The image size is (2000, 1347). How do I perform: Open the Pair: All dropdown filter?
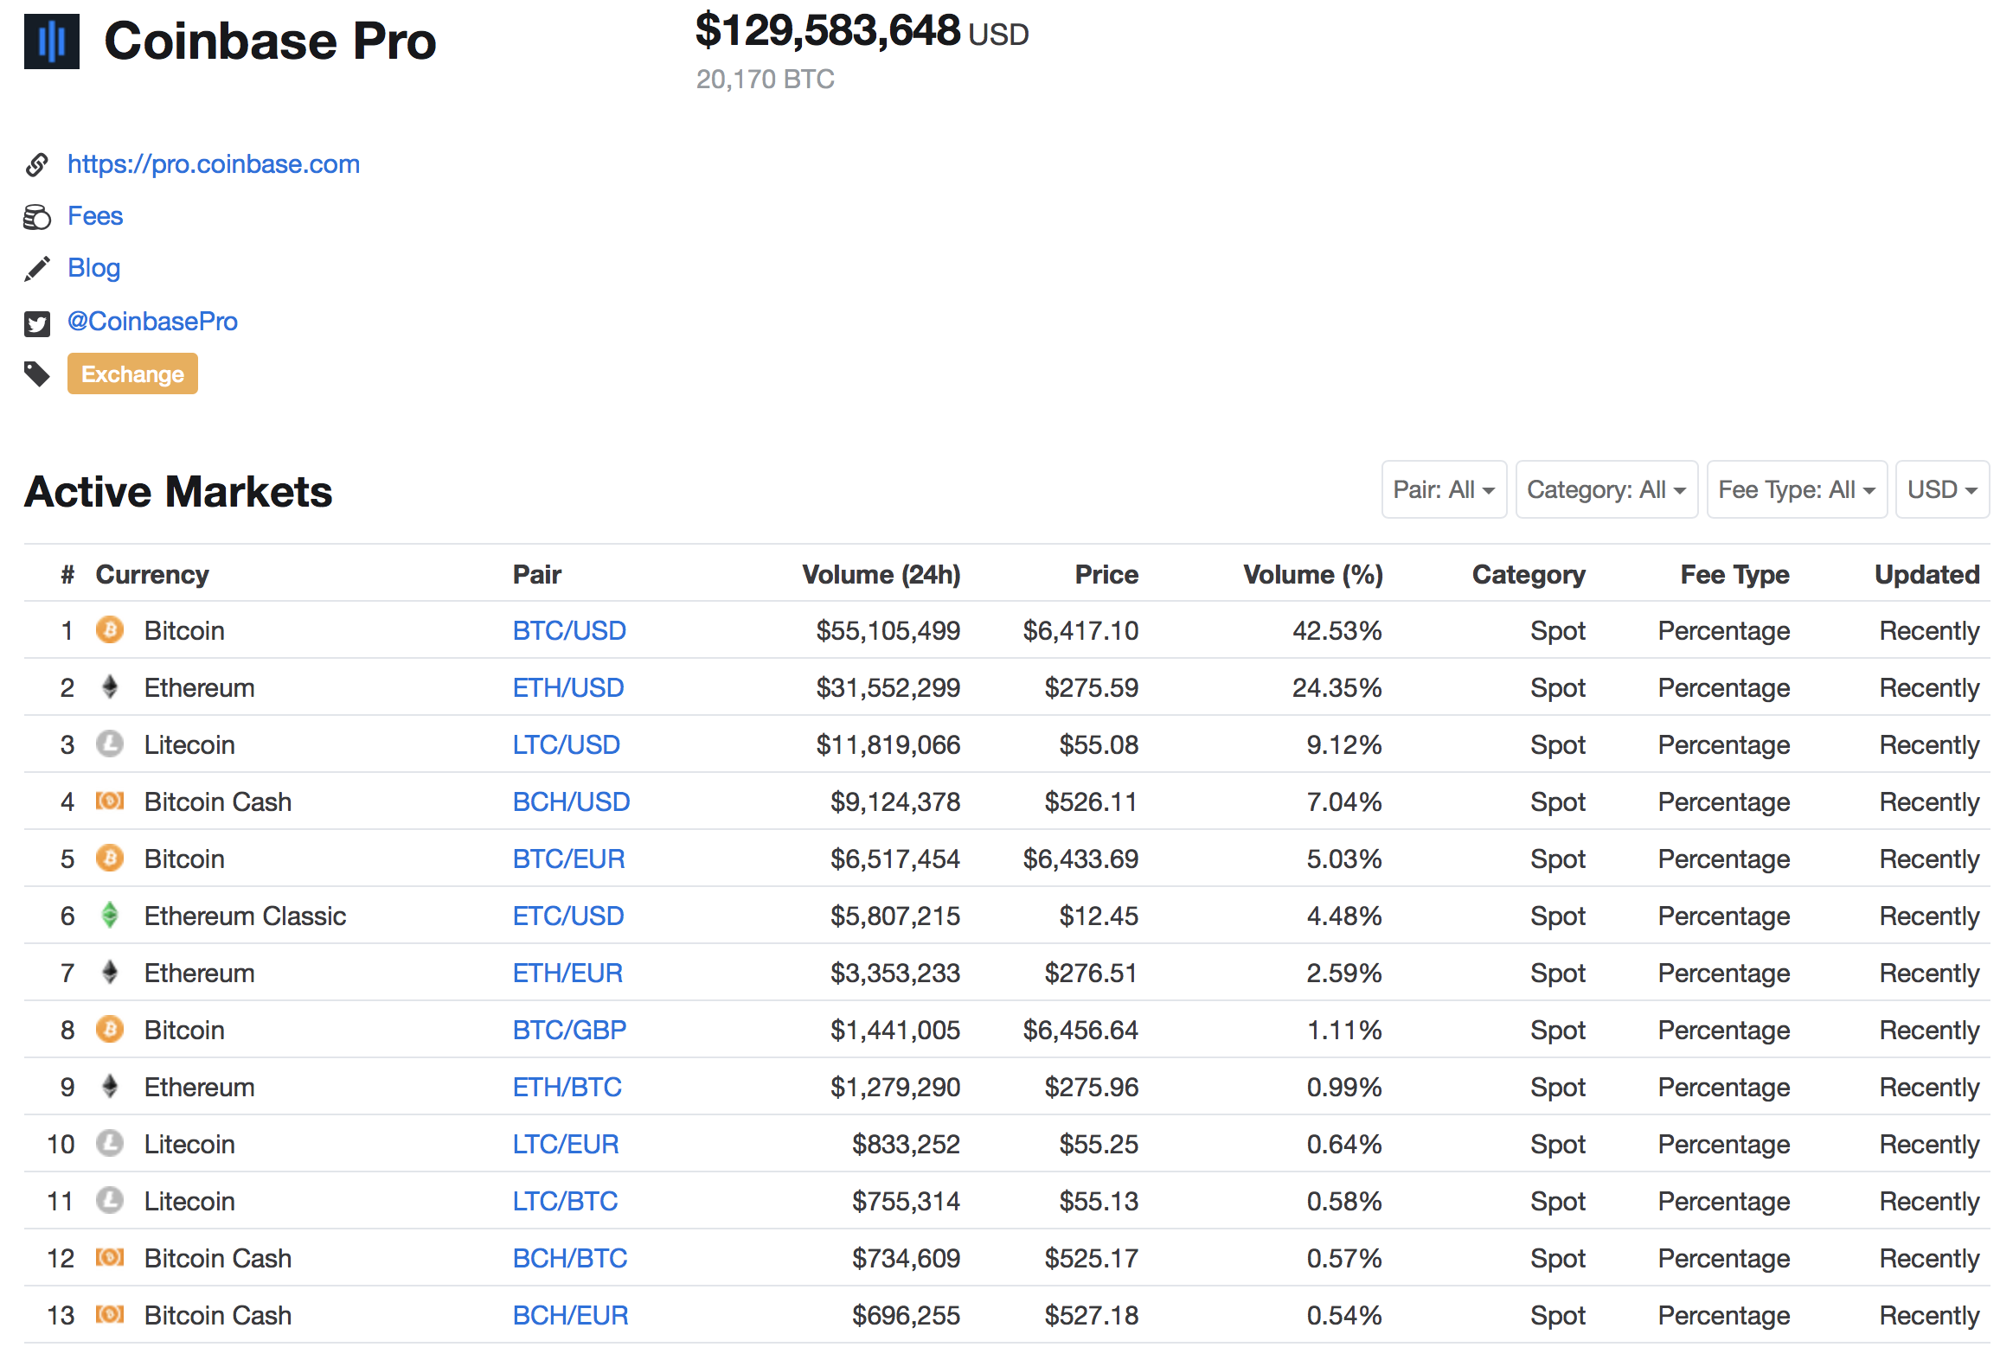point(1444,489)
